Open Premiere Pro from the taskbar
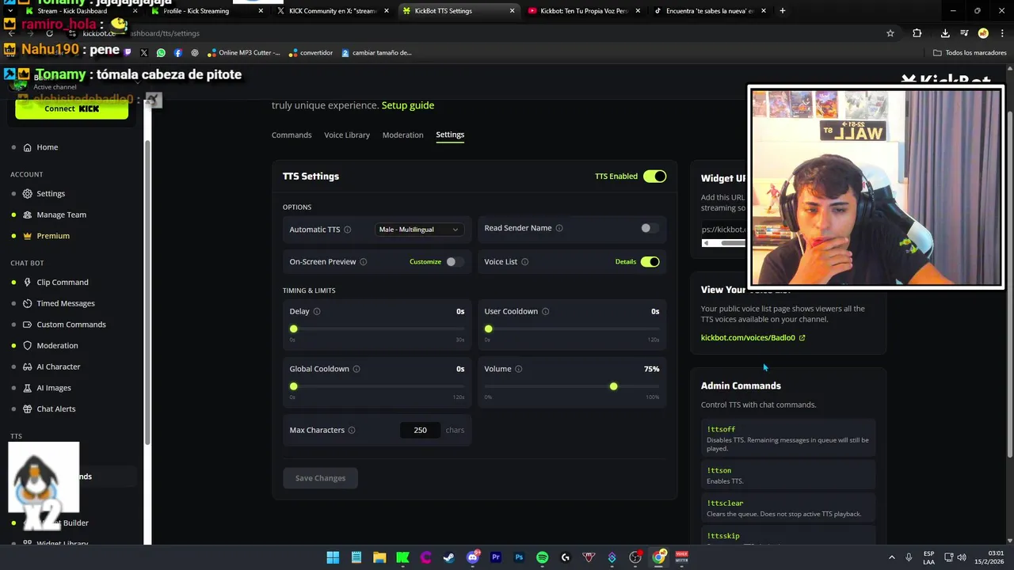The height and width of the screenshot is (570, 1014). click(496, 557)
